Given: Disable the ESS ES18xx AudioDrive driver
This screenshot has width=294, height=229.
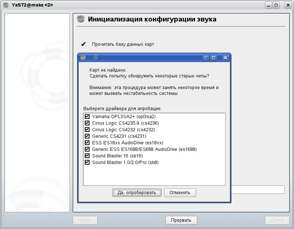Looking at the screenshot, I should pyautogui.click(x=87, y=142).
